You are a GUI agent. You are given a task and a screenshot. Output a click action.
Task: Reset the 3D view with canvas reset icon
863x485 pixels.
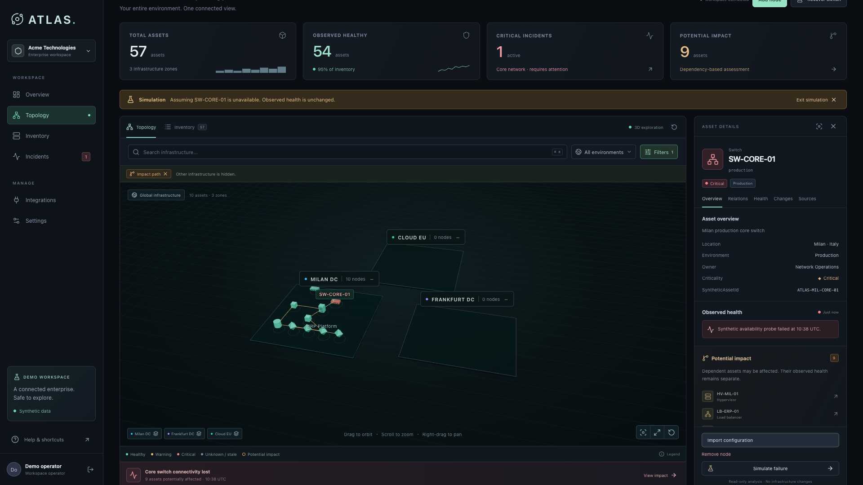point(672,432)
